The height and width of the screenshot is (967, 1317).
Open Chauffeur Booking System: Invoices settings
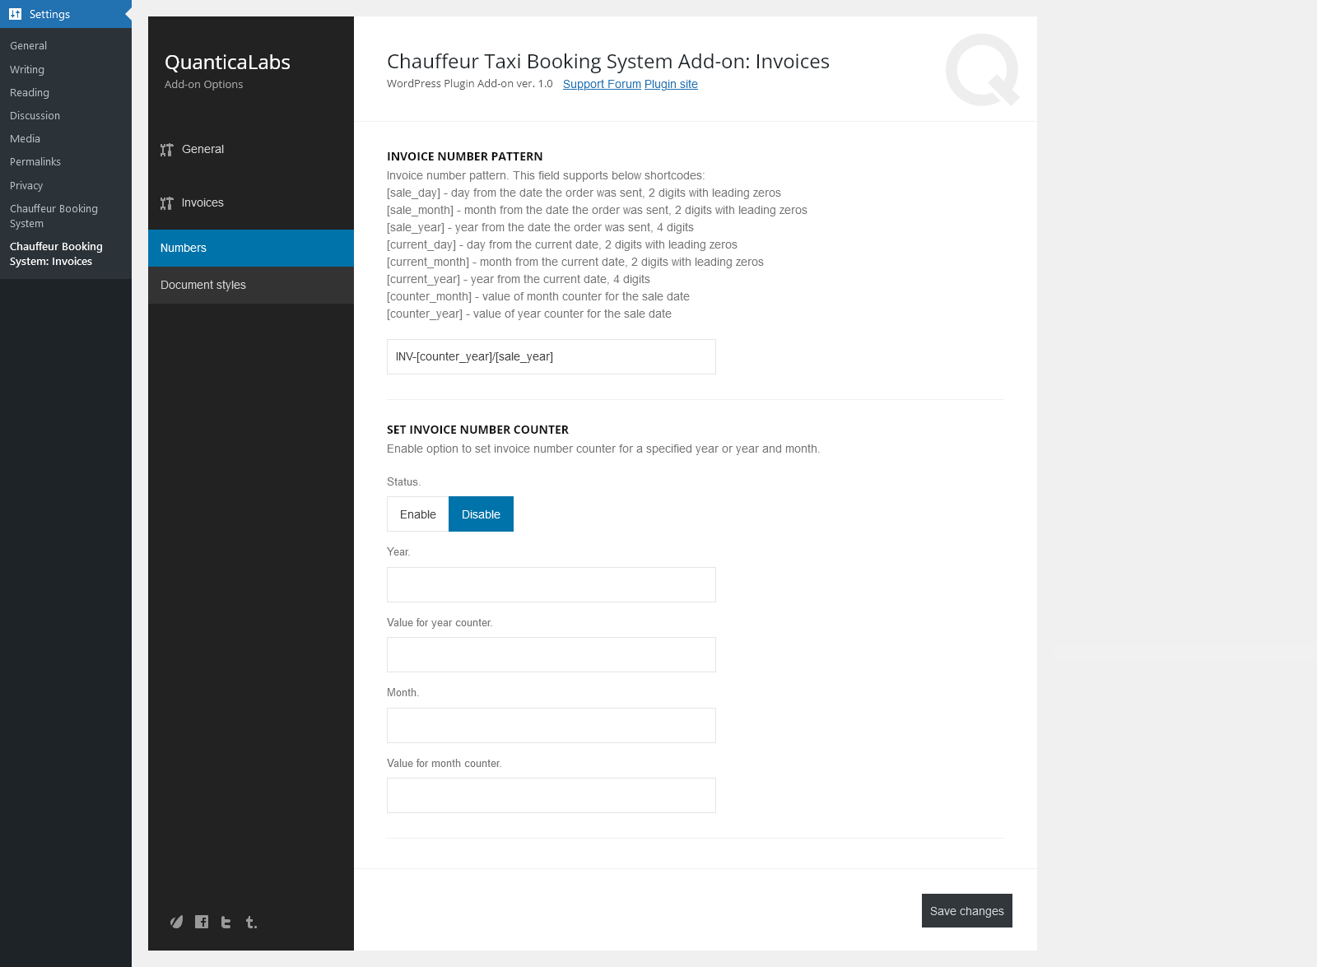[56, 253]
